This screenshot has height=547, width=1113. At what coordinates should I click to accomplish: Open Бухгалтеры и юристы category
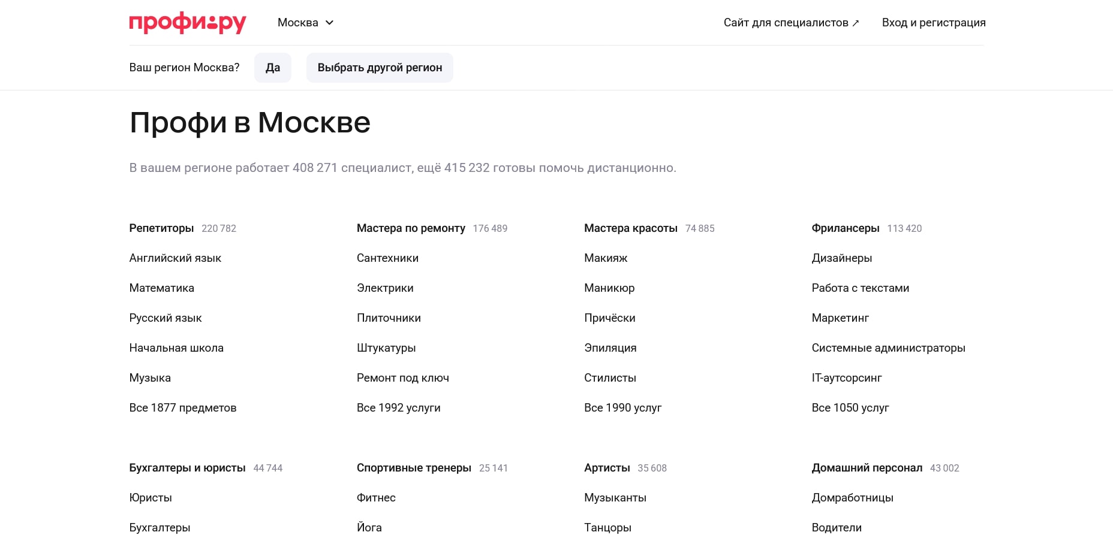pos(187,468)
